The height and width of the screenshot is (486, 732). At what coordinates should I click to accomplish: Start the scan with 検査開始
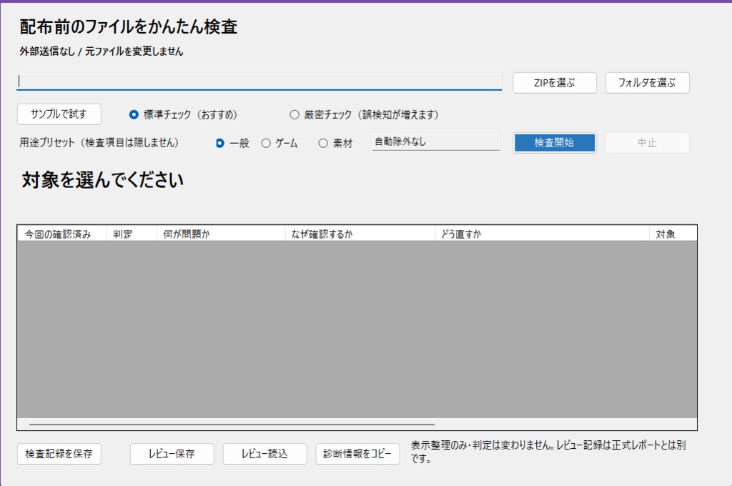pos(555,143)
